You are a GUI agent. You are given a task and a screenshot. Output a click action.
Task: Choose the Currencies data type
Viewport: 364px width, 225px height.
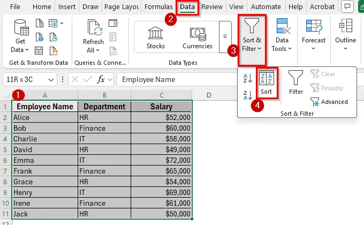tap(198, 37)
